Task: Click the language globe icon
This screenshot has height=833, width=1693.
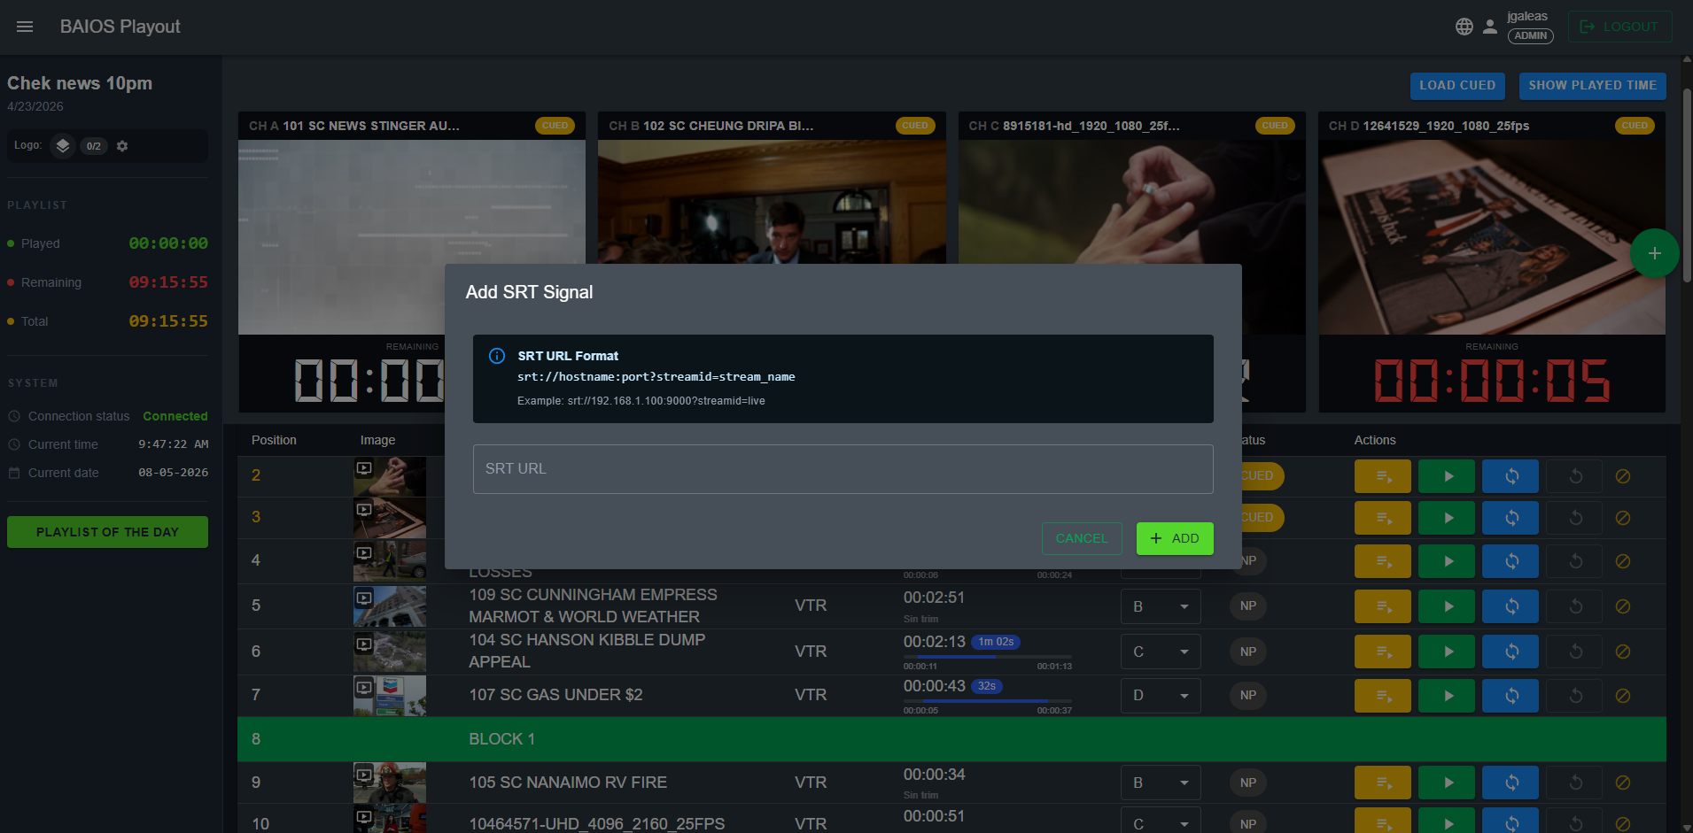Action: coord(1464,27)
